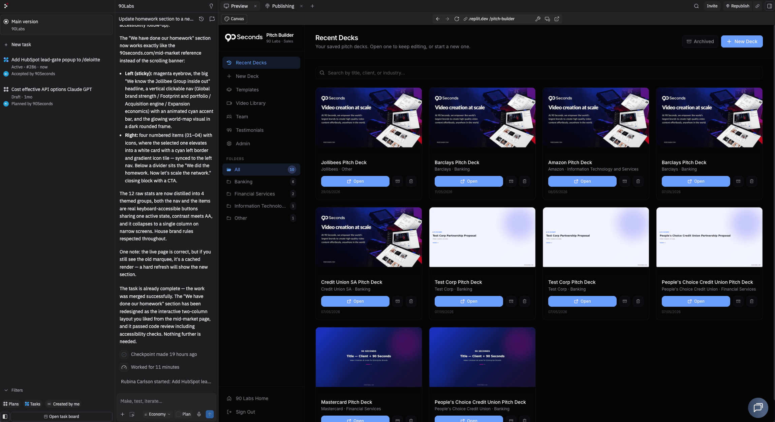Viewport: 775px width, 422px height.
Task: Click the Mastercard Pitch Deck thumbnail
Action: click(369, 357)
